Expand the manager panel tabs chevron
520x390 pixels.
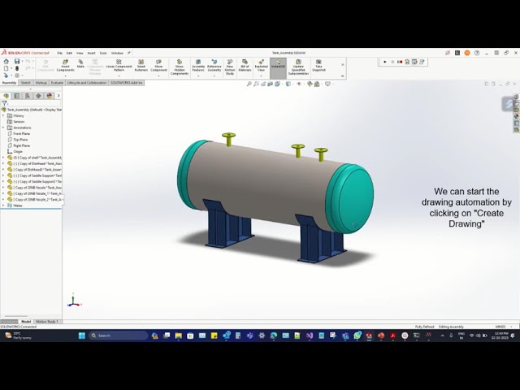tap(58, 96)
